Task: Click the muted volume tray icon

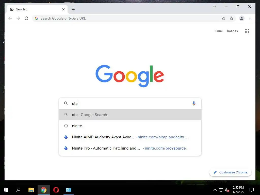Action: pos(227,190)
